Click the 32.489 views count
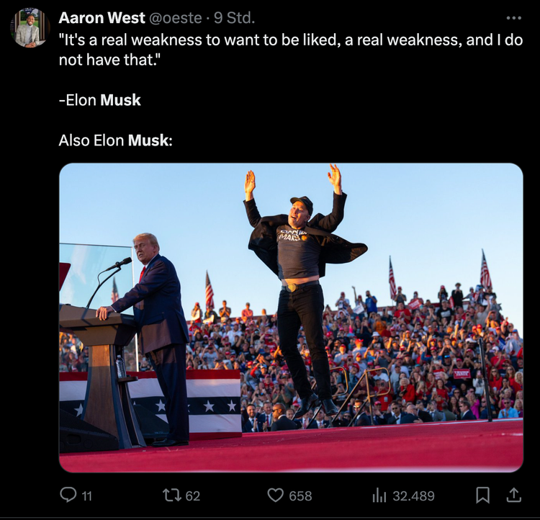Viewport: 540px width, 520px height. point(413,496)
